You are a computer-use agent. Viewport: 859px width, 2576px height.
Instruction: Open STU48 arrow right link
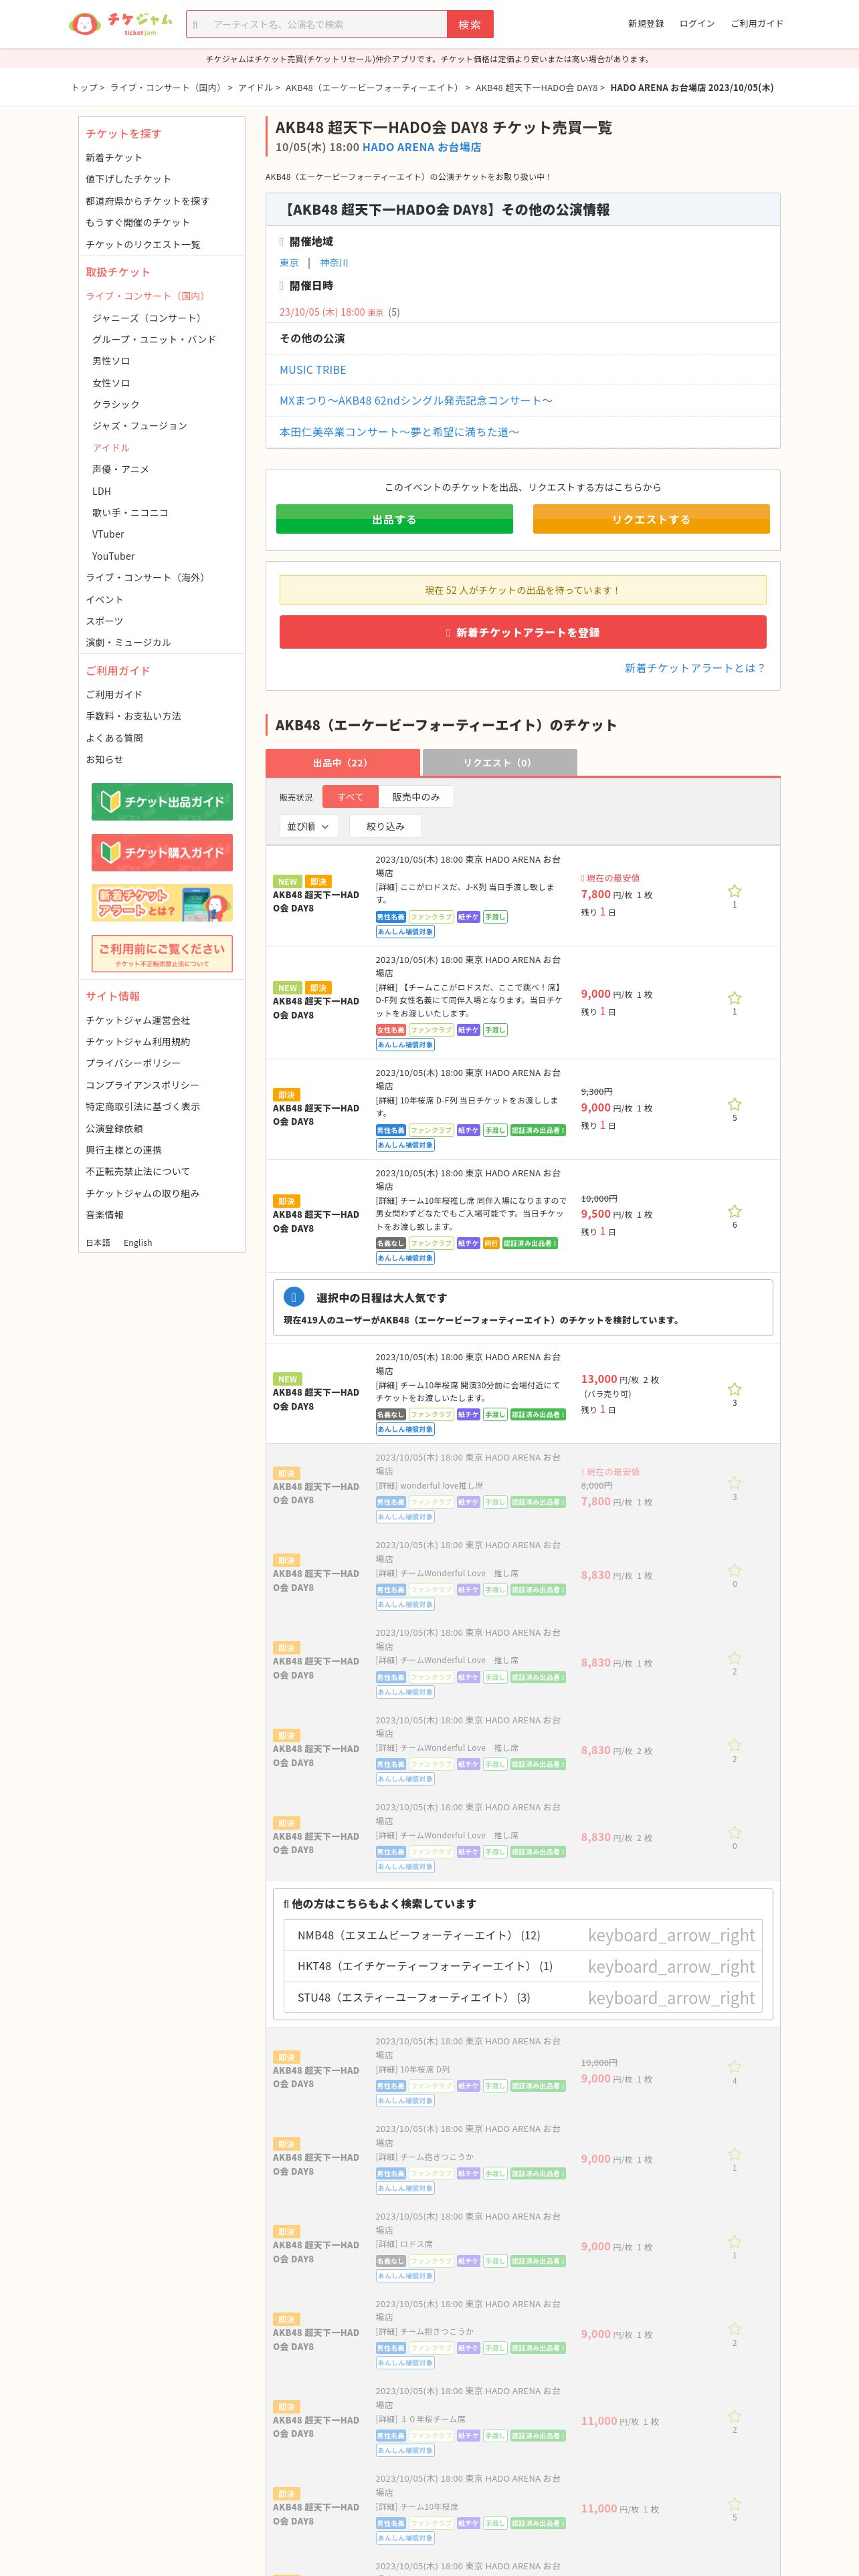[x=671, y=1997]
